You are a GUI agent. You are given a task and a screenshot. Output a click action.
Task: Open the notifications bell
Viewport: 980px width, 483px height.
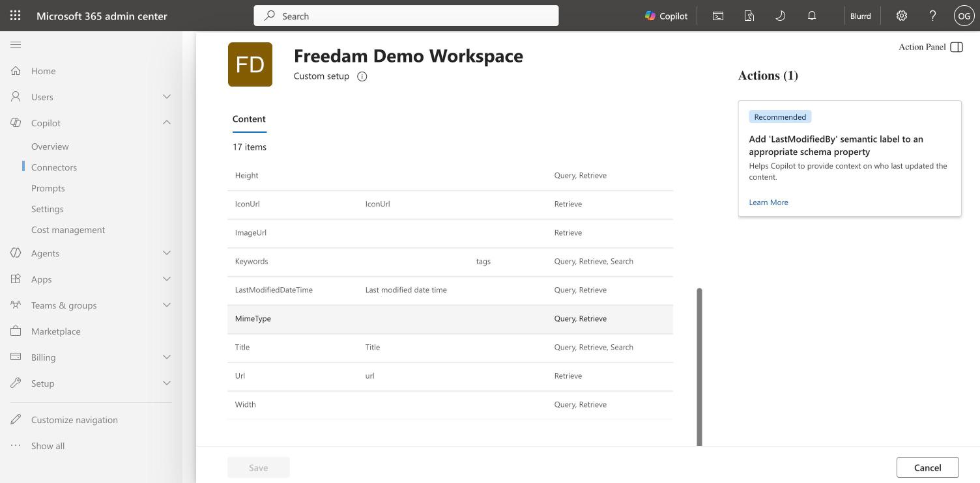click(x=812, y=16)
